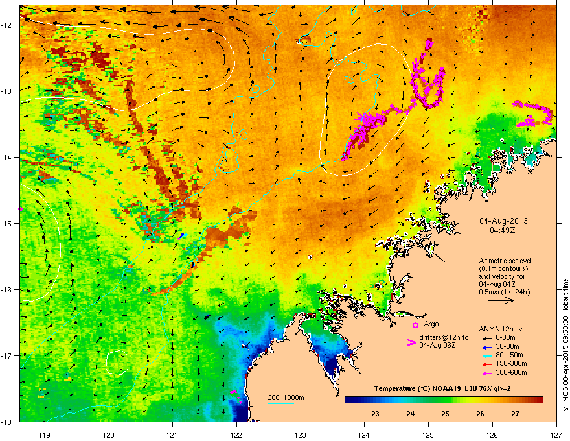This screenshot has height=441, width=570.
Task: Click the latitude axis label -12
Action: pos(7,25)
